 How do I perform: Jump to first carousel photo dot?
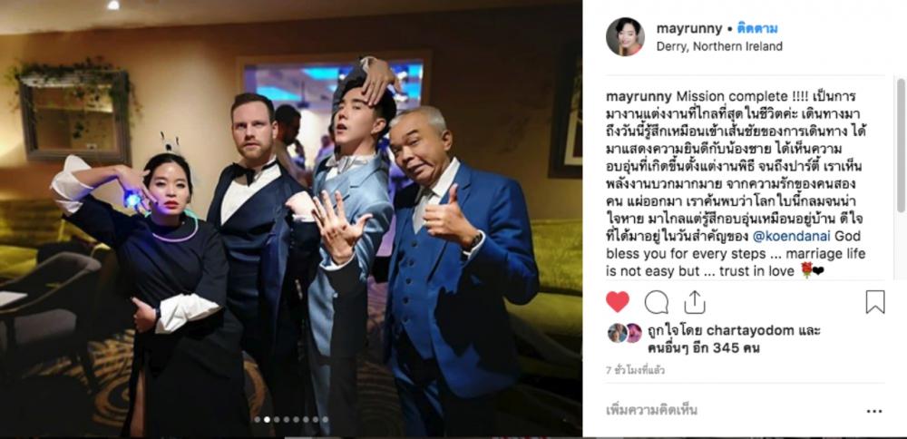(x=258, y=419)
